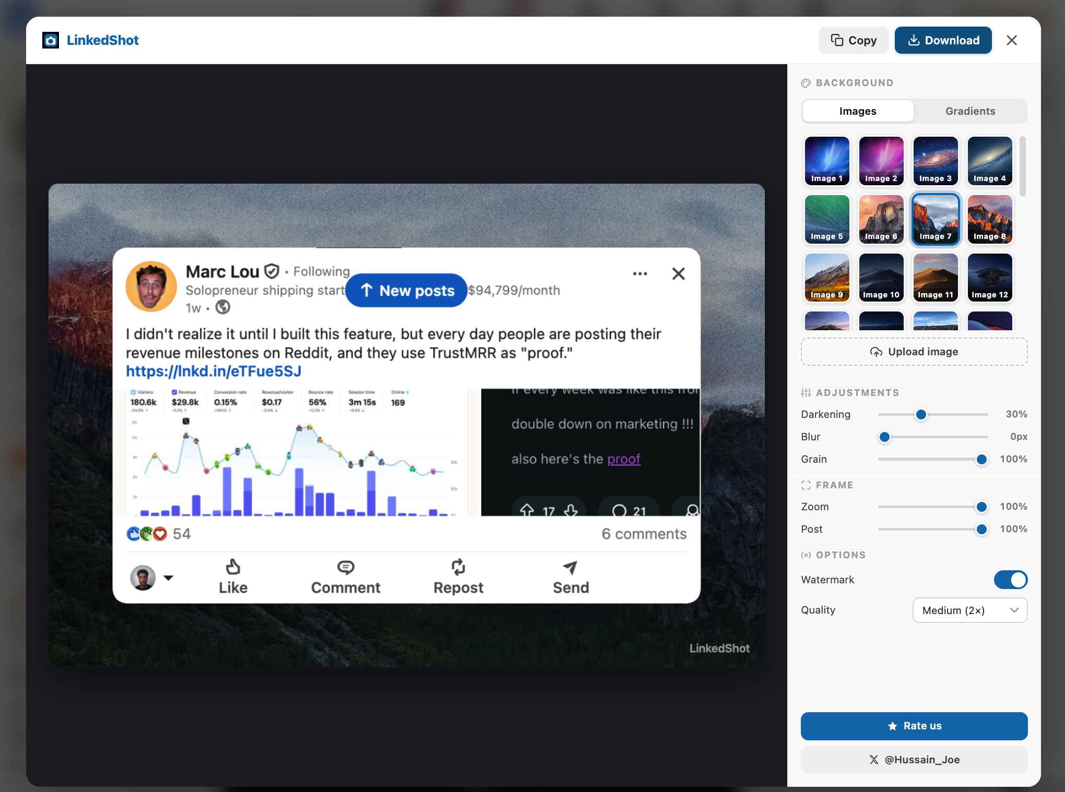Click the Adjustments sliders icon
Viewport: 1065px width, 792px height.
point(807,392)
